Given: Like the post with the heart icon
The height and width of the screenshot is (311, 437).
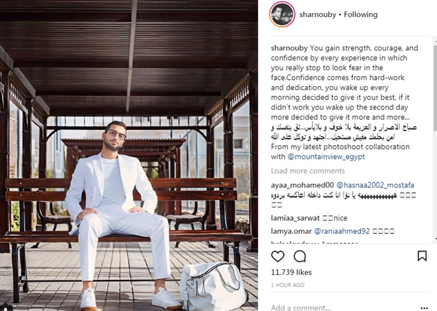Looking at the screenshot, I should 277,256.
